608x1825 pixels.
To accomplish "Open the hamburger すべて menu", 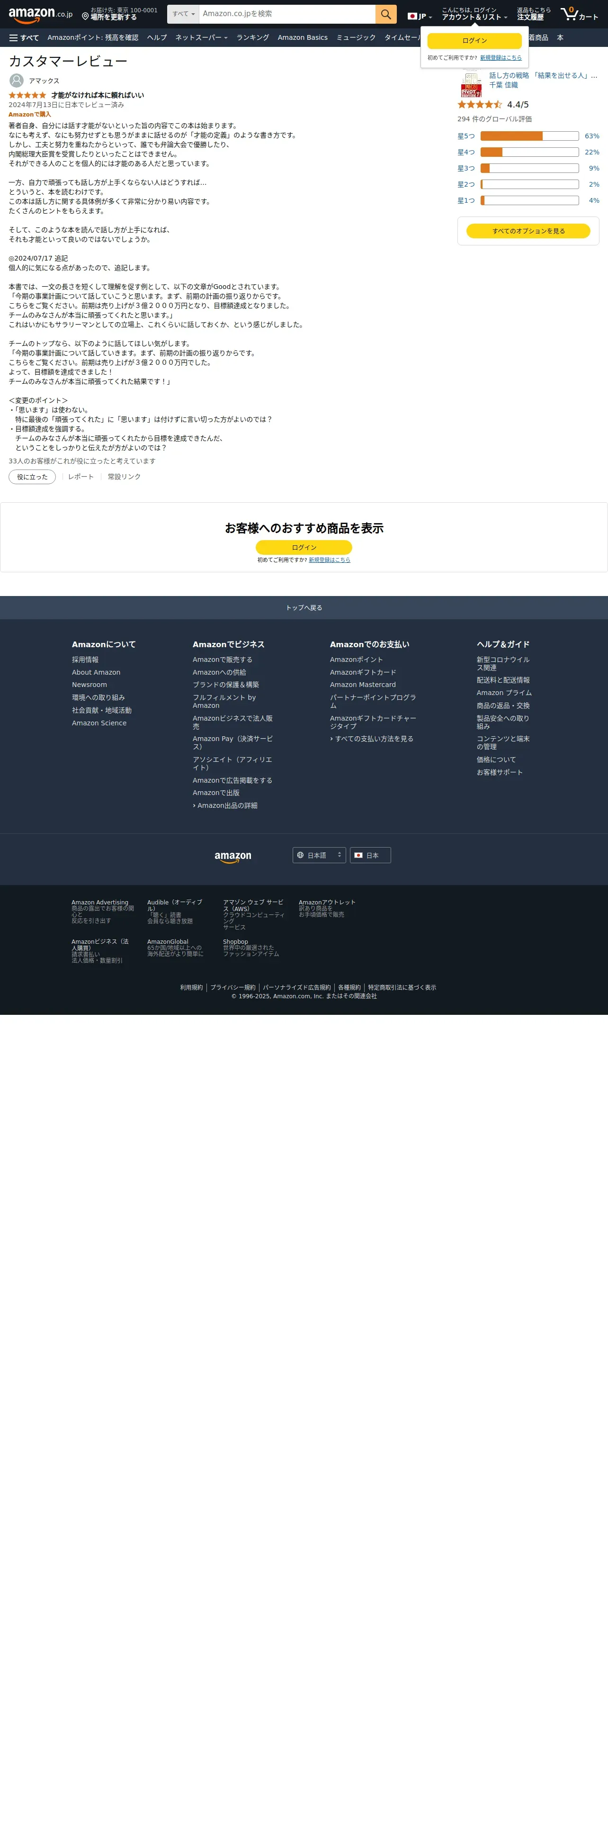I will [24, 37].
